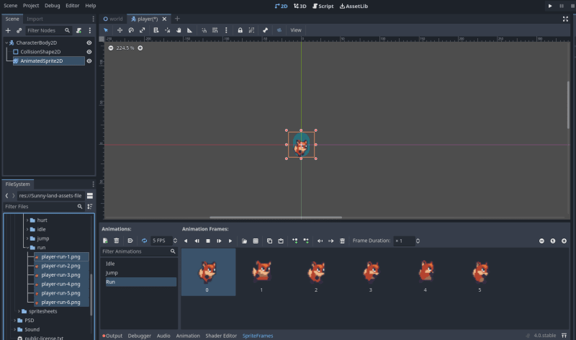Toggle visibility of the CollisionShape2D node
The height and width of the screenshot is (340, 576).
[x=89, y=52]
